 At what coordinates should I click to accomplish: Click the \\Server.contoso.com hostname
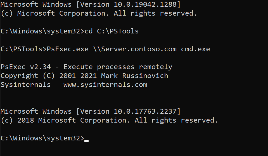click(135, 49)
